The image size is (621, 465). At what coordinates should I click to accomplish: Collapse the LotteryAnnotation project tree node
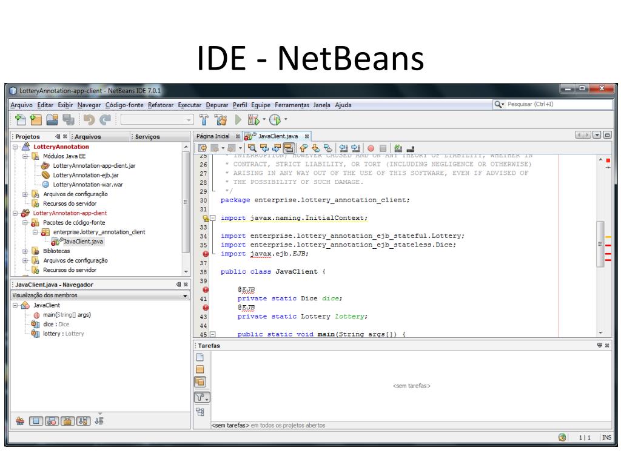(x=15, y=147)
